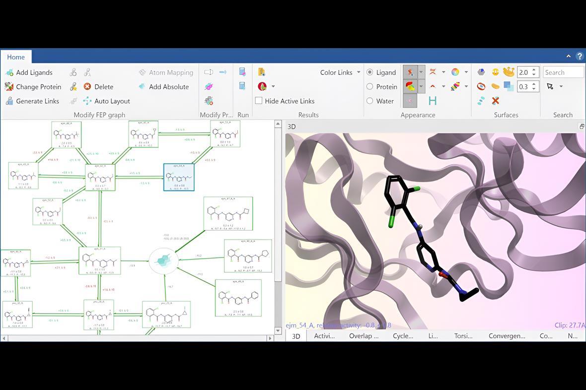Click the Auto Layout label
This screenshot has height=390, width=586.
tap(112, 101)
